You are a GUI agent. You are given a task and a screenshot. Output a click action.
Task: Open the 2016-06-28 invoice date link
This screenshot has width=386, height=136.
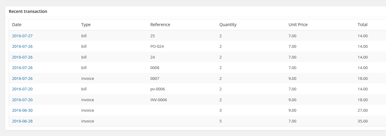[22, 121]
